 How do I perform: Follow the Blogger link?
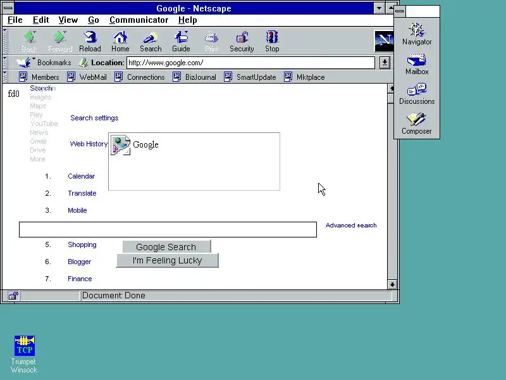80,262
